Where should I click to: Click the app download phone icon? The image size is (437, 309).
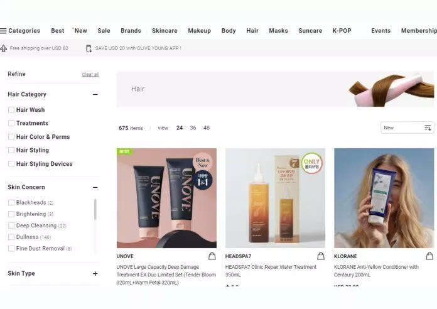(89, 48)
